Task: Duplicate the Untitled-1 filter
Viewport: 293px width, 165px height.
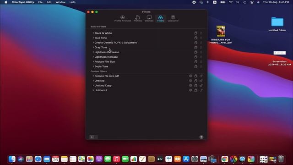Action: [195, 90]
